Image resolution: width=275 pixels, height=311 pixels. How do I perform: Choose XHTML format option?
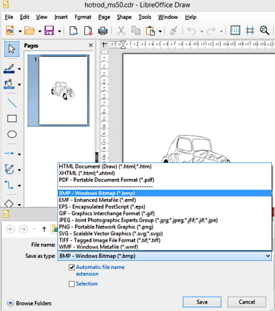(x=164, y=173)
